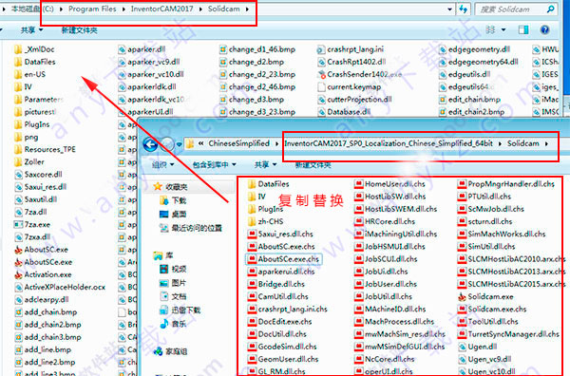Open the DataFiles folder in localization window
This screenshot has width=570, height=376.
pos(268,184)
